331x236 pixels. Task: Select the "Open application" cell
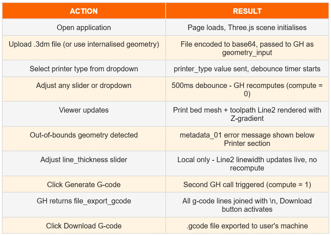84,28
